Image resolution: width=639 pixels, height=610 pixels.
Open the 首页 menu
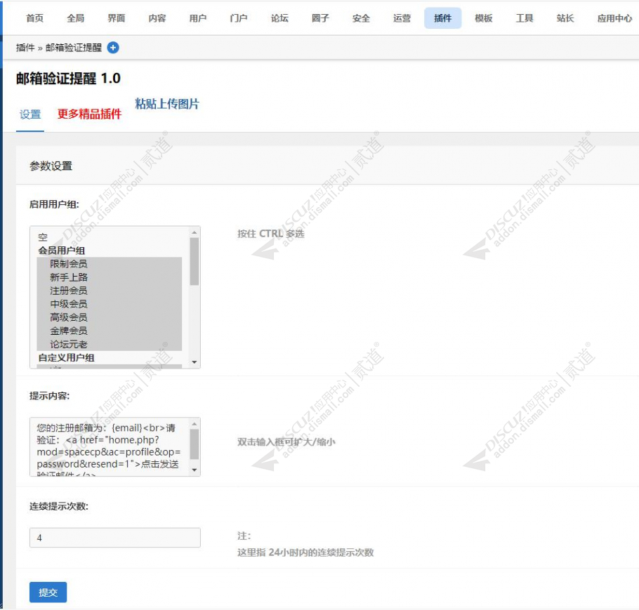[x=34, y=18]
